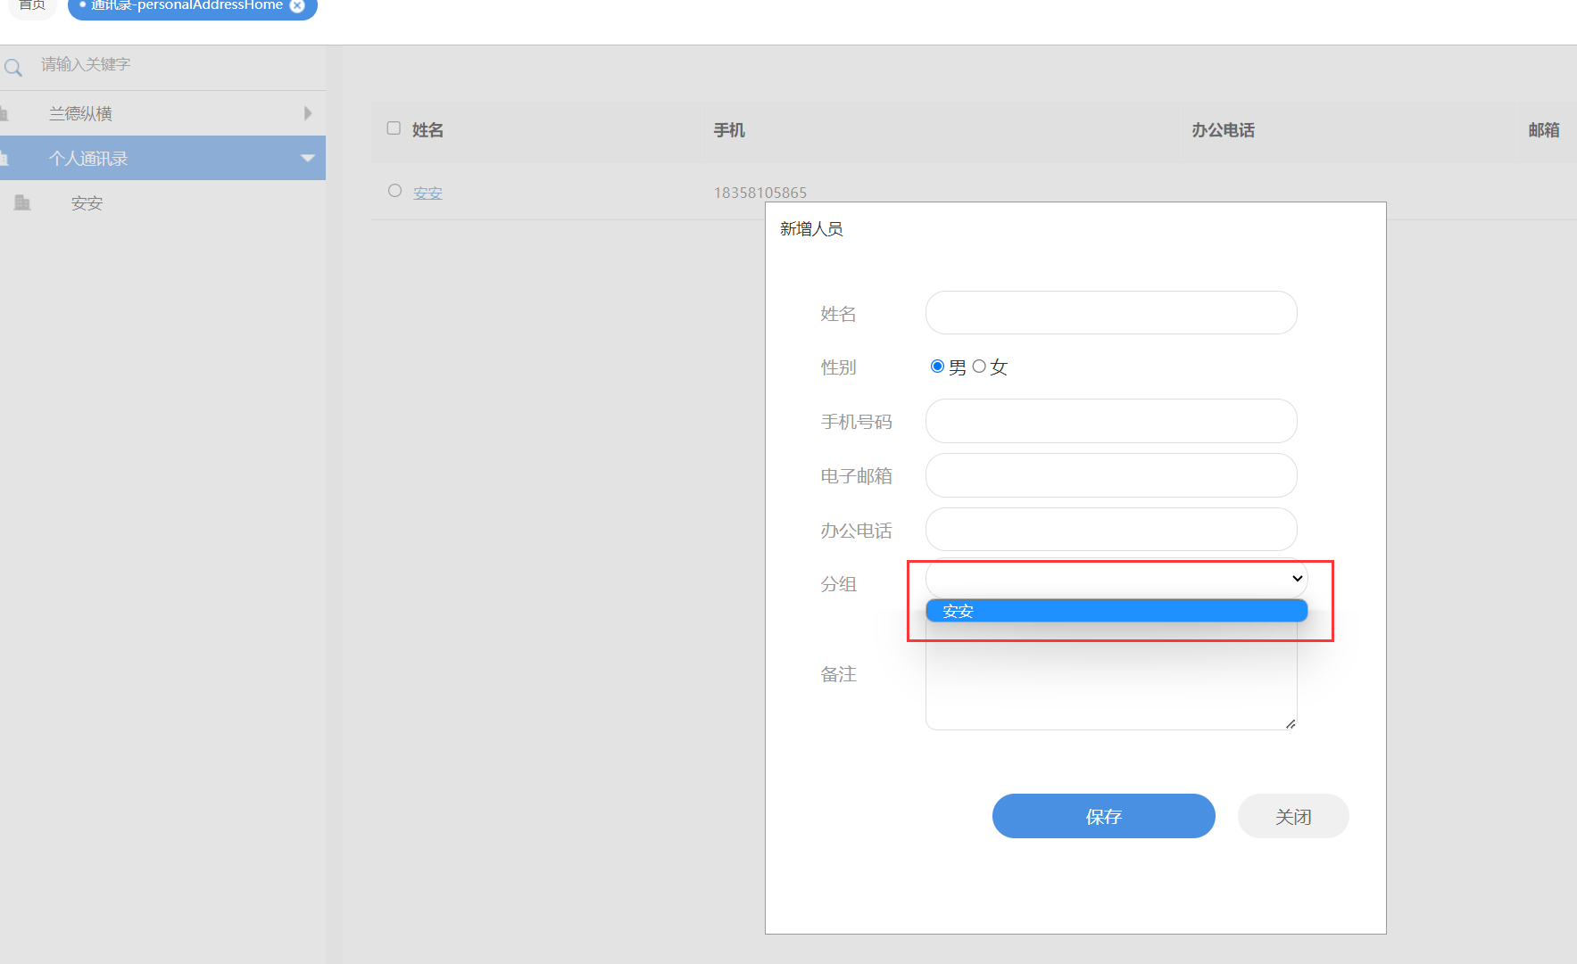Select the 女 gender radio button
Viewport: 1577px width, 964px height.
point(979,367)
